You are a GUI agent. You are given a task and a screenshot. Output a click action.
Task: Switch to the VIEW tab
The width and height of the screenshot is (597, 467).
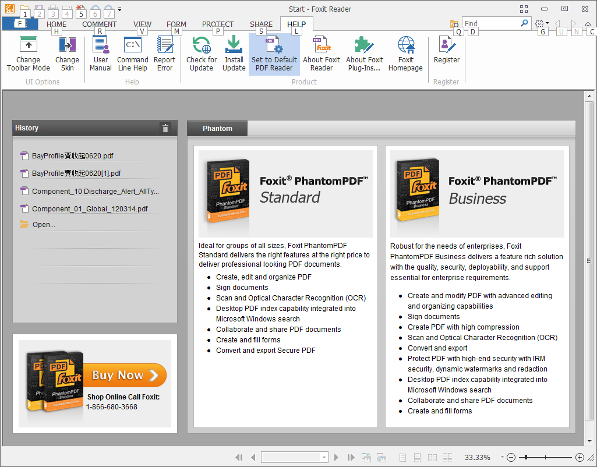142,24
